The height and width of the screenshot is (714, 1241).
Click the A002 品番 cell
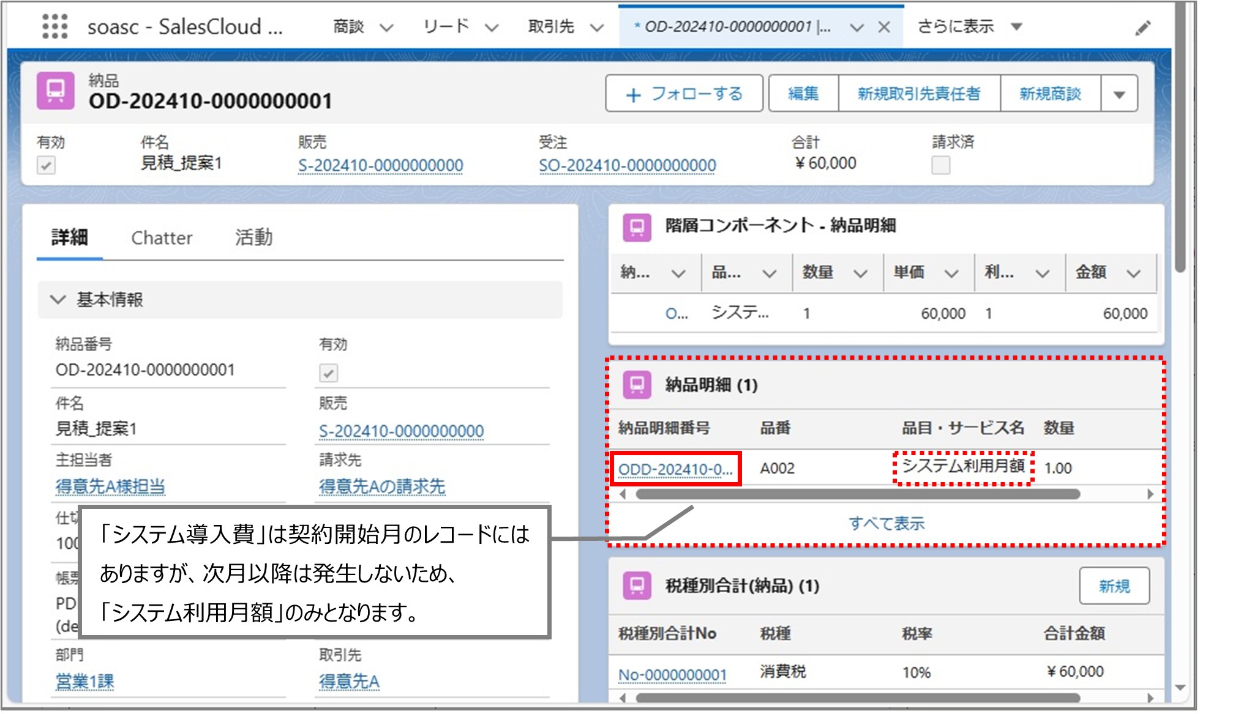(x=777, y=469)
